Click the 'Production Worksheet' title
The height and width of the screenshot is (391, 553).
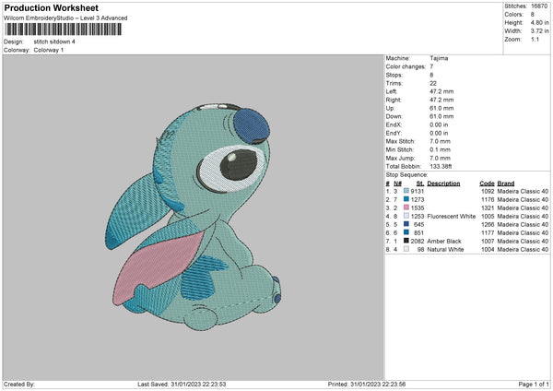pyautogui.click(x=51, y=7)
